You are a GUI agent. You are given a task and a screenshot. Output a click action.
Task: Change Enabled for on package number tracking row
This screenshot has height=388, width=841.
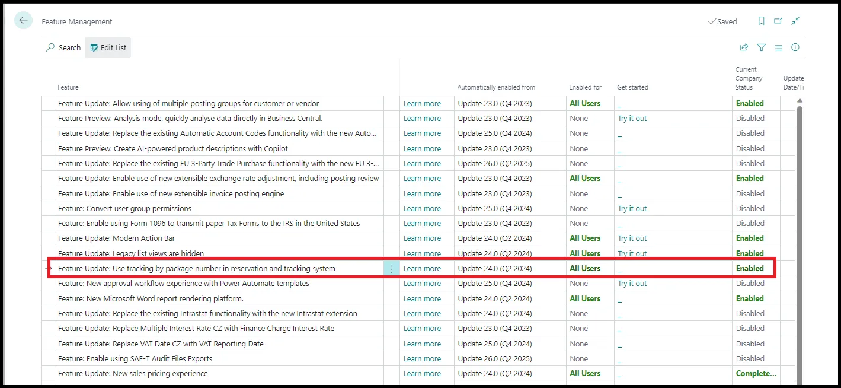(x=585, y=269)
